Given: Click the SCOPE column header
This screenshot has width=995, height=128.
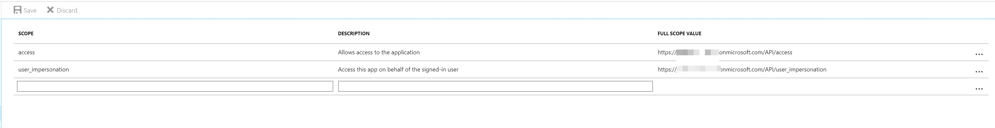Looking at the screenshot, I should (26, 33).
